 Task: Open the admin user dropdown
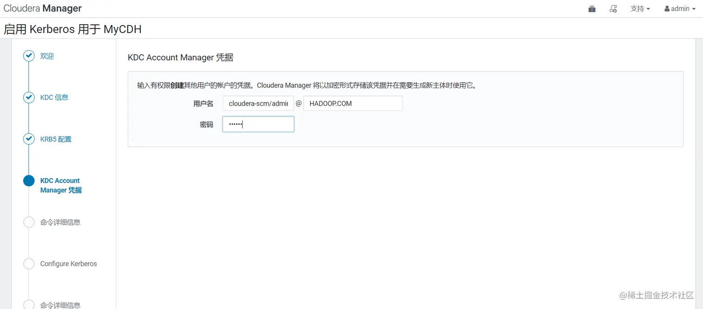(680, 9)
